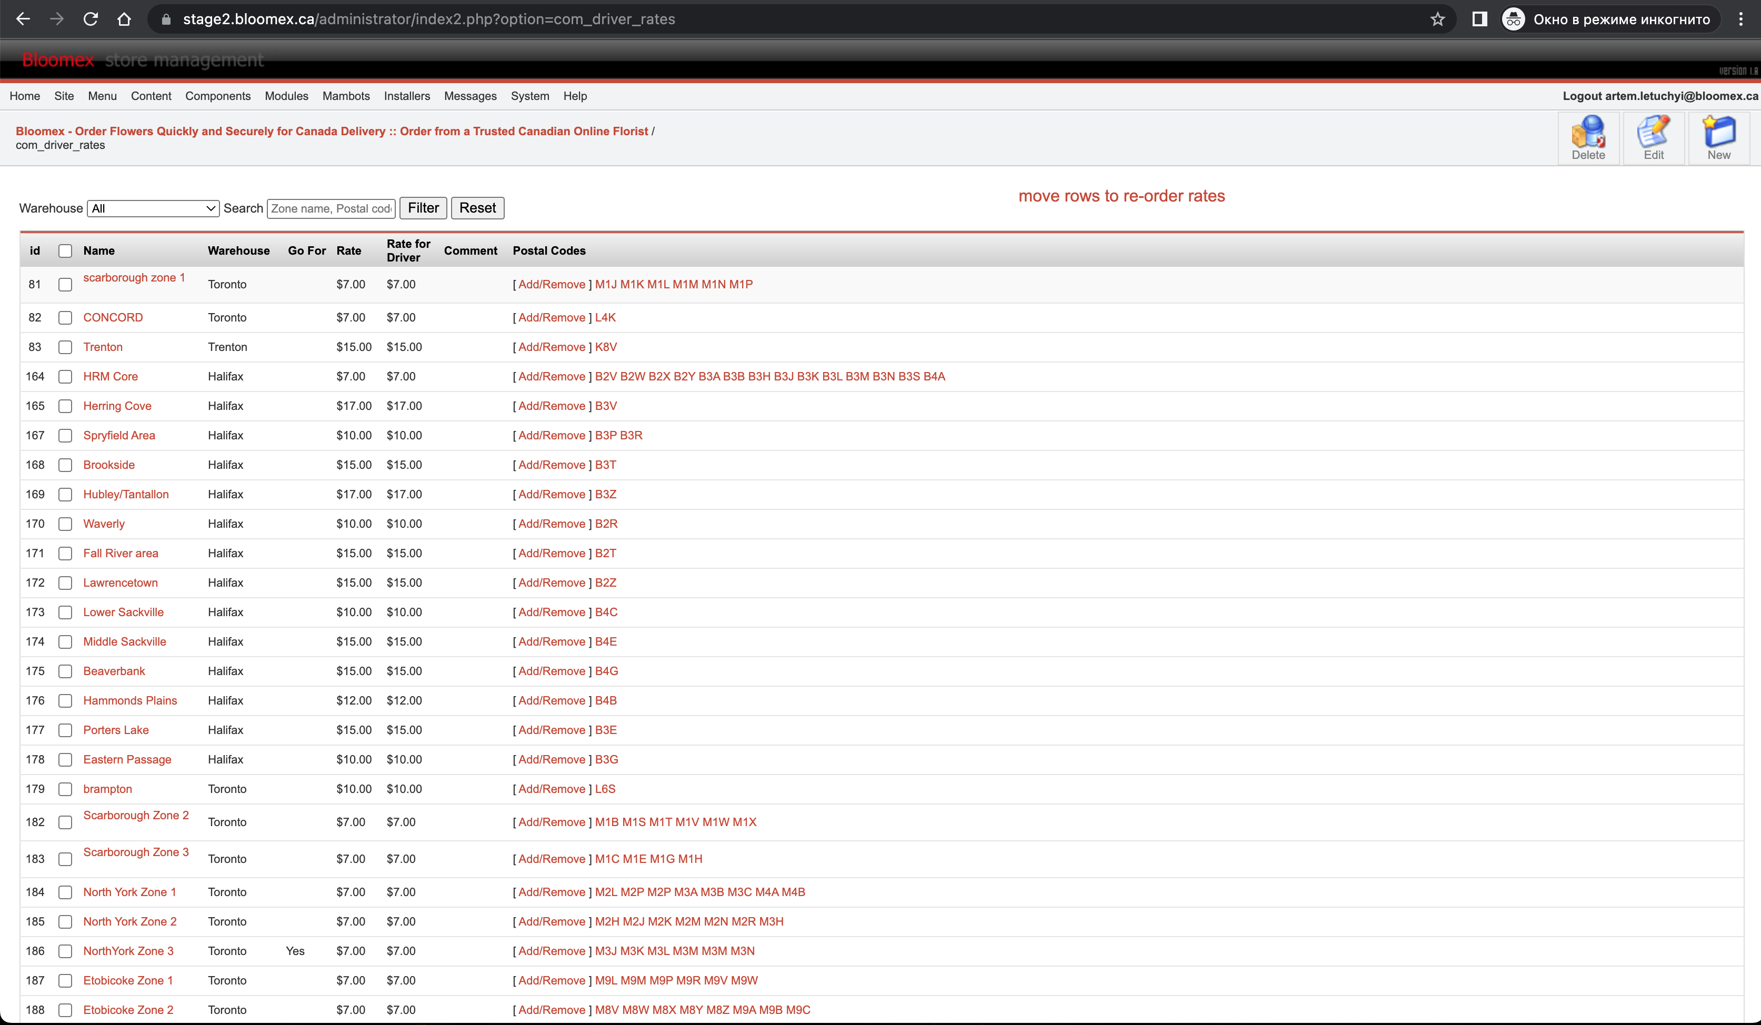Open the Warehouse dropdown
Image resolution: width=1761 pixels, height=1025 pixels.
pos(153,208)
